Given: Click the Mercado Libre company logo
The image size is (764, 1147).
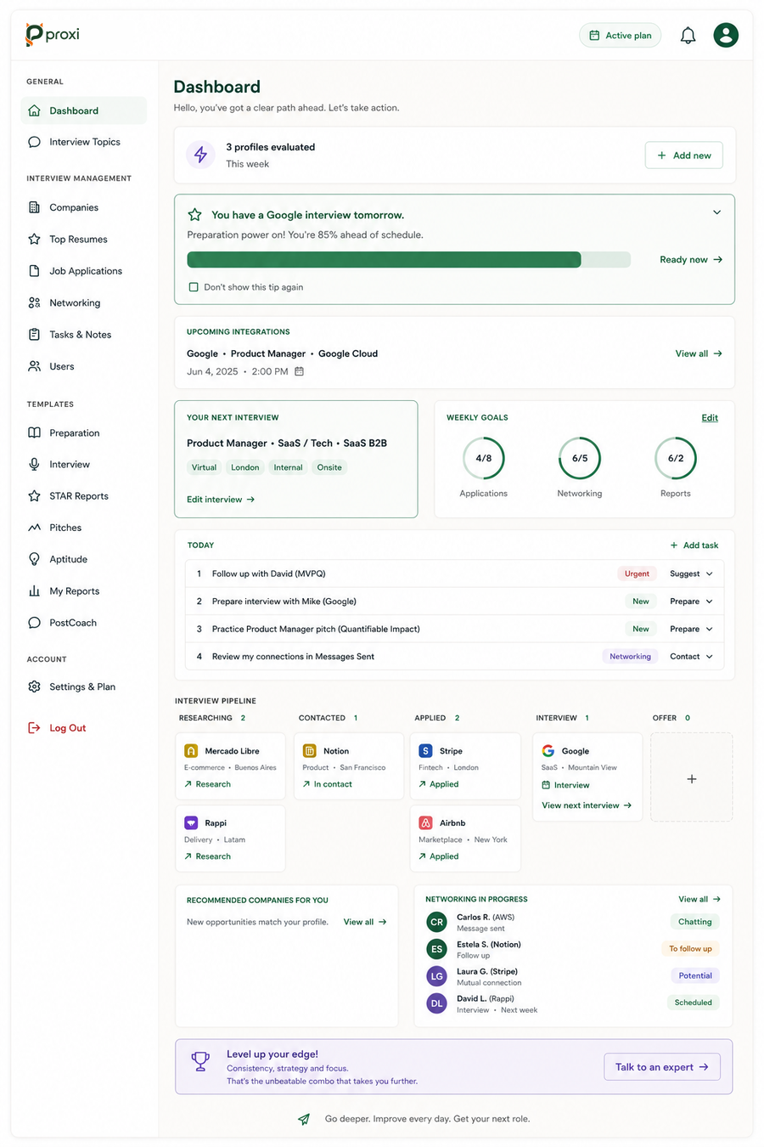Looking at the screenshot, I should click(191, 751).
